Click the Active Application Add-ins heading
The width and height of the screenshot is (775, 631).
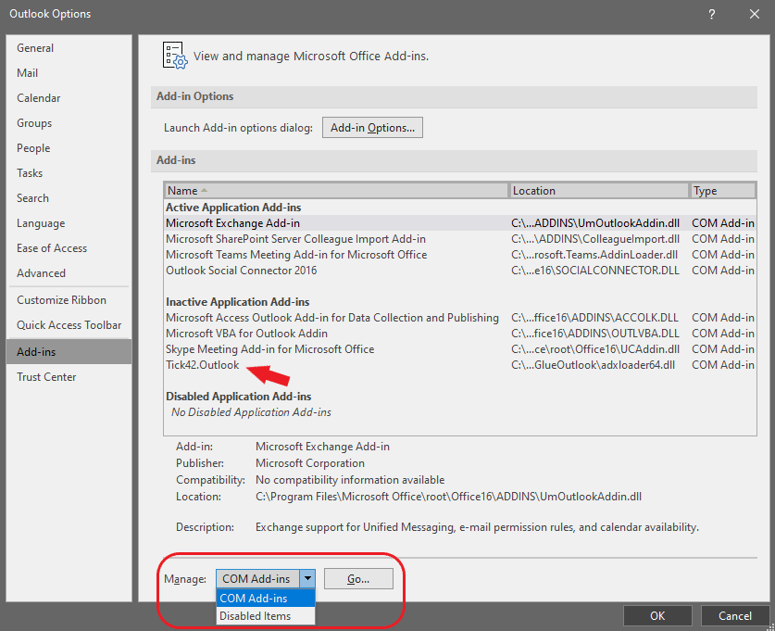click(233, 208)
